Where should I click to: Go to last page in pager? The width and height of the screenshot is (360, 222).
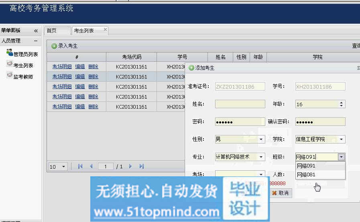coord(141,166)
